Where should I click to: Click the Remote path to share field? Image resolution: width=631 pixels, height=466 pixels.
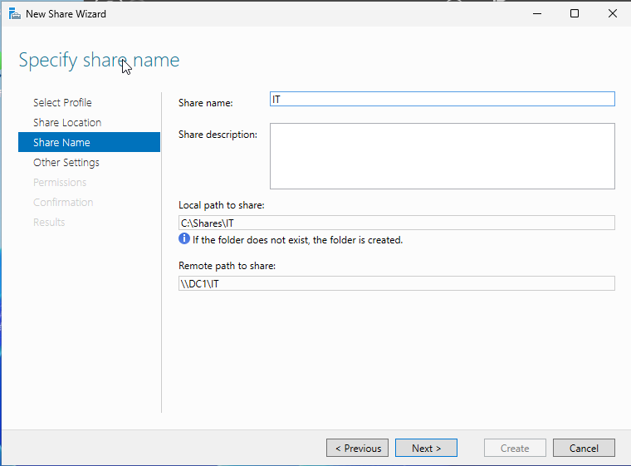point(396,283)
